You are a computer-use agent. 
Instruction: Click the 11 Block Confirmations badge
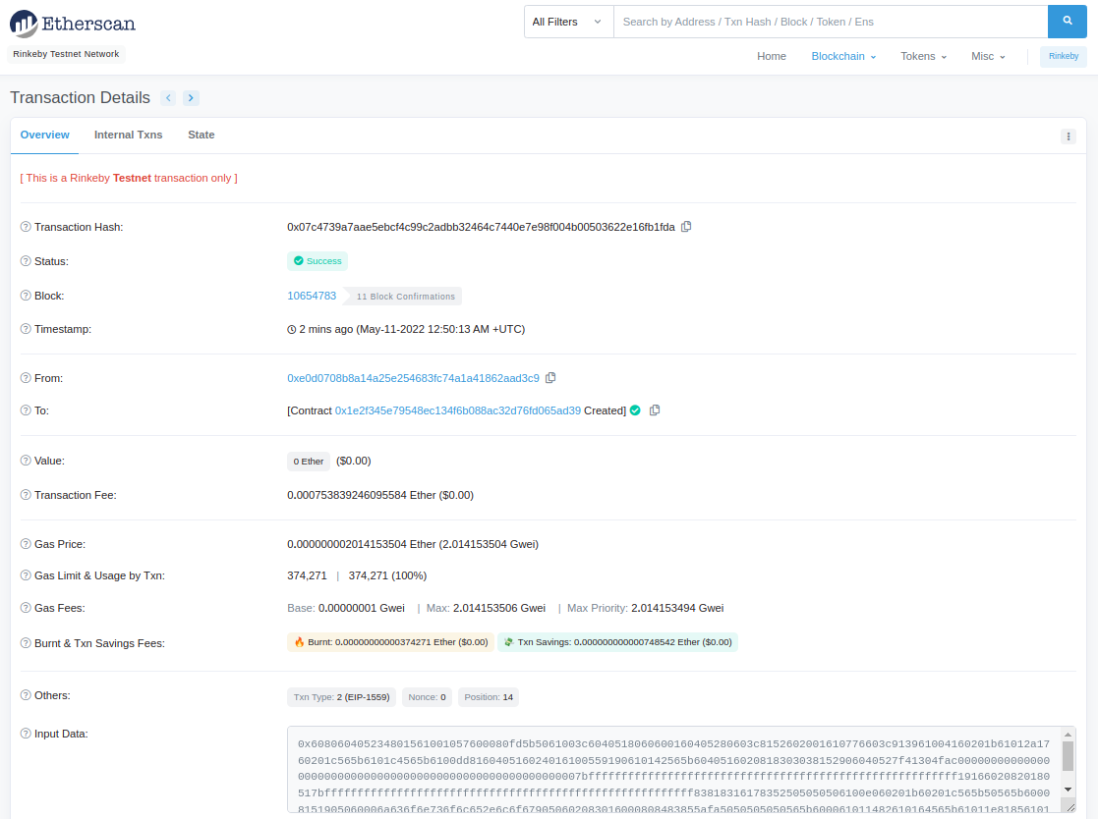click(x=405, y=297)
